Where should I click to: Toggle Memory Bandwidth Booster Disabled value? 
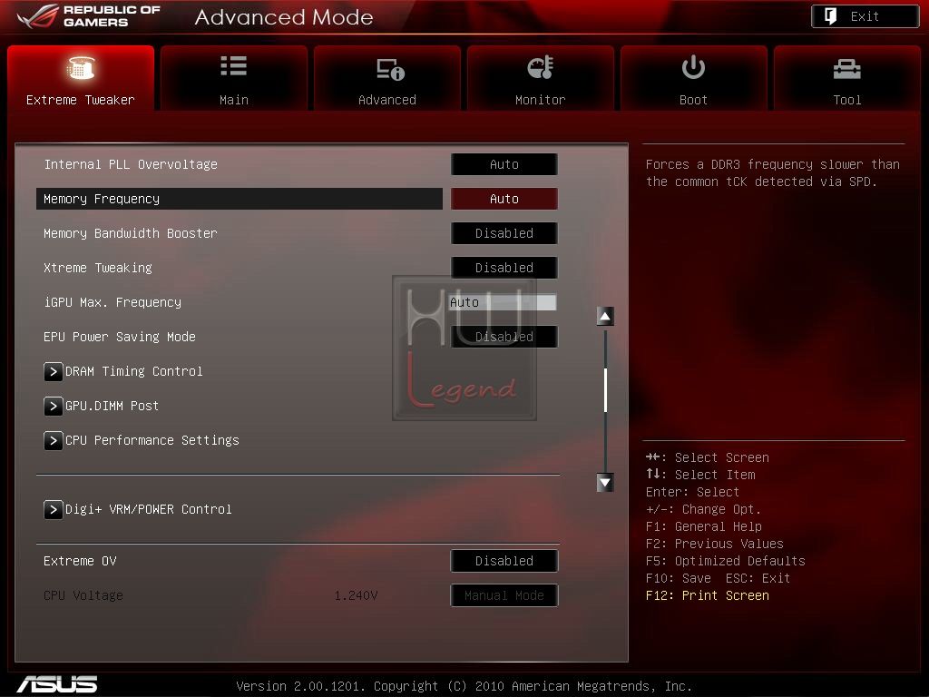click(504, 233)
